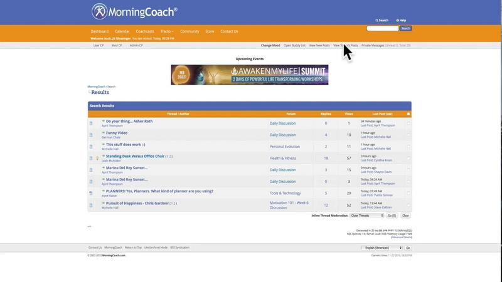502x282 pixels.
Task: Open Contact Us in navigation bar
Action: tap(229, 31)
